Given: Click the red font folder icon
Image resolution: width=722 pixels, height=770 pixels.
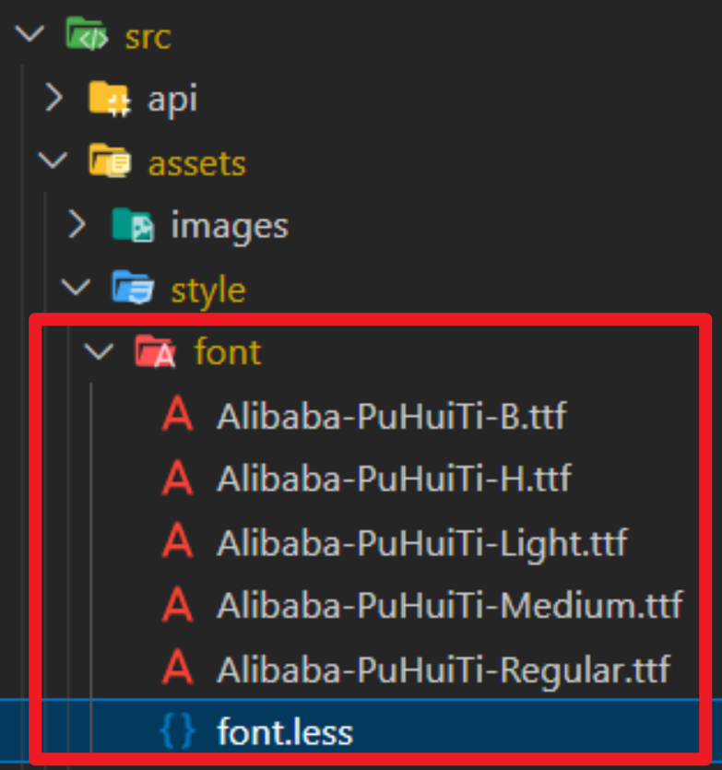Looking at the screenshot, I should pyautogui.click(x=155, y=350).
